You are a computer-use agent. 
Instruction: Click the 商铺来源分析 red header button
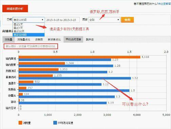(15, 8)
